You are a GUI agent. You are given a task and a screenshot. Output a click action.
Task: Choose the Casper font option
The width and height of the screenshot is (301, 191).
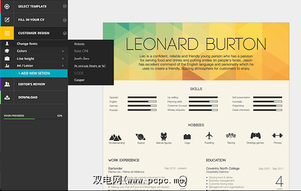pyautogui.click(x=79, y=80)
